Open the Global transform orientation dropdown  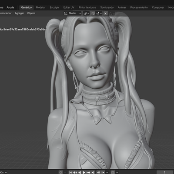click(73, 13)
